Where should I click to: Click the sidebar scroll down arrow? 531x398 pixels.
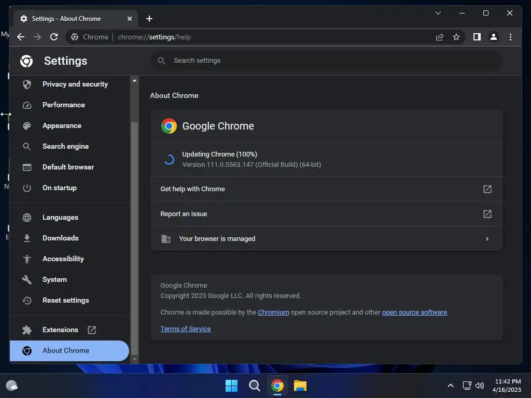click(134, 359)
